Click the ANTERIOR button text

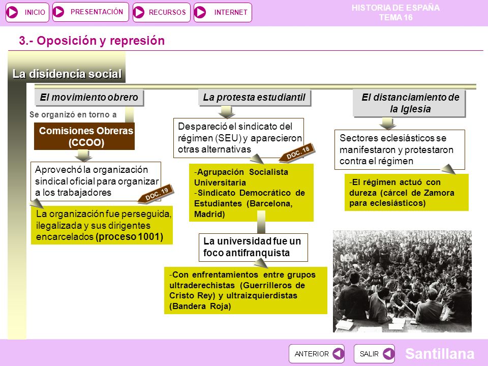coord(312,354)
